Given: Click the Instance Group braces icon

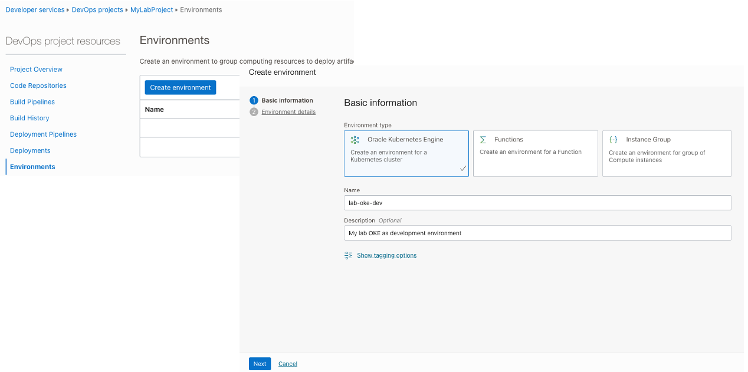Looking at the screenshot, I should point(614,140).
